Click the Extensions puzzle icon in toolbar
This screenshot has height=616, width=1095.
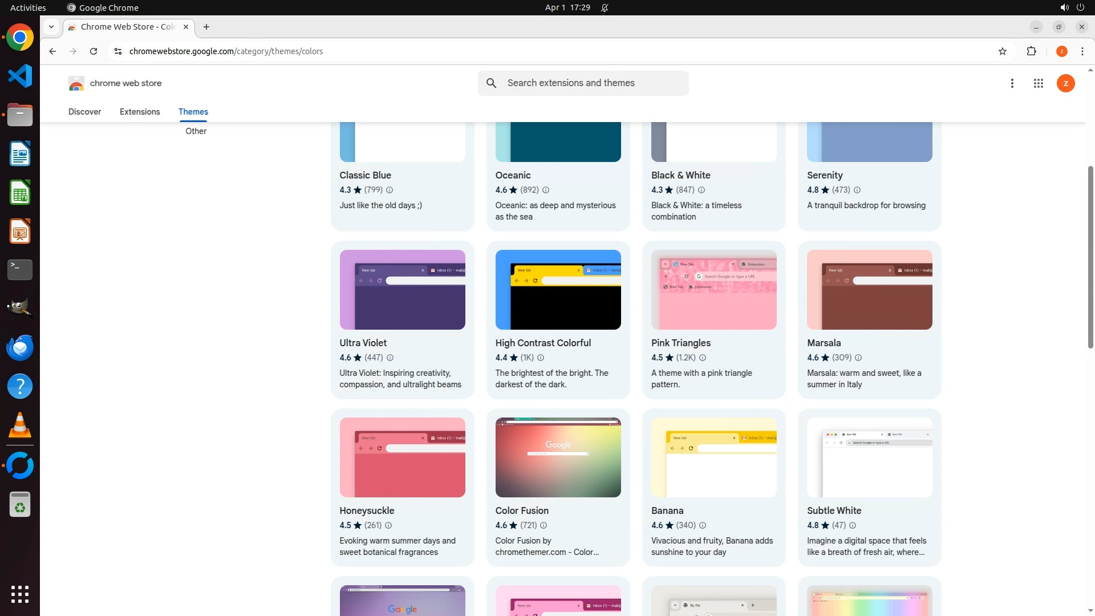[x=1031, y=51]
